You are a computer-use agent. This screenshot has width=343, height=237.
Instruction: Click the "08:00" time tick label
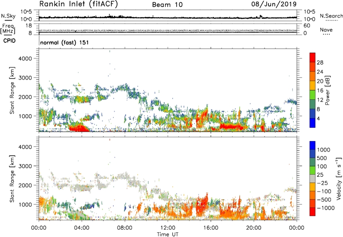tap(125, 228)
